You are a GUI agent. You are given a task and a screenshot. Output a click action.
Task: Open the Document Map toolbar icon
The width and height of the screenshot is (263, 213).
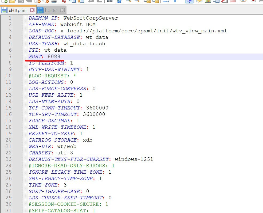tap(207, 1)
